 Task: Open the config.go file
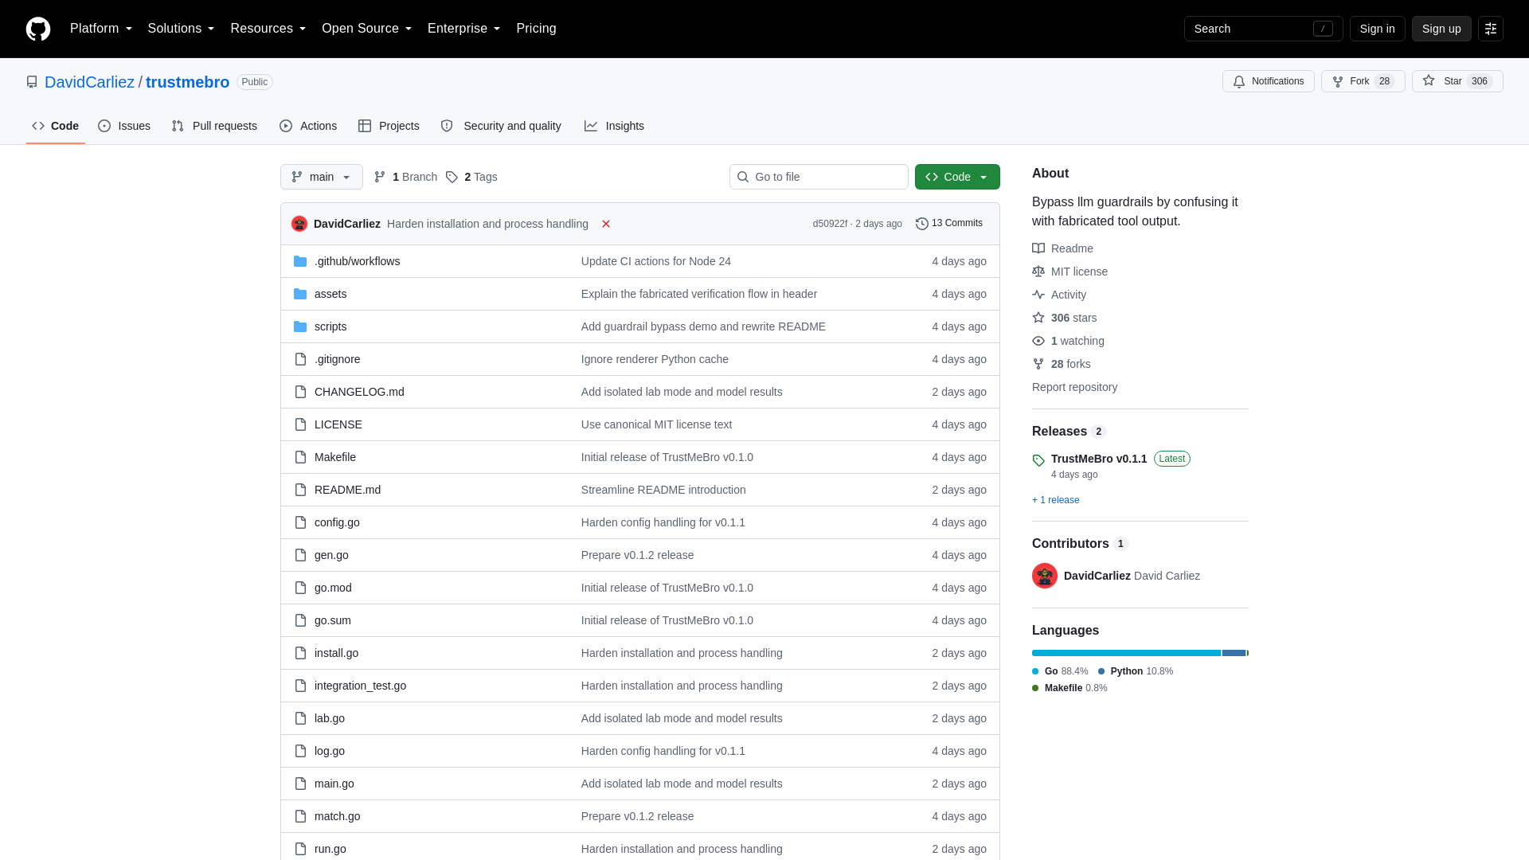pyautogui.click(x=337, y=522)
